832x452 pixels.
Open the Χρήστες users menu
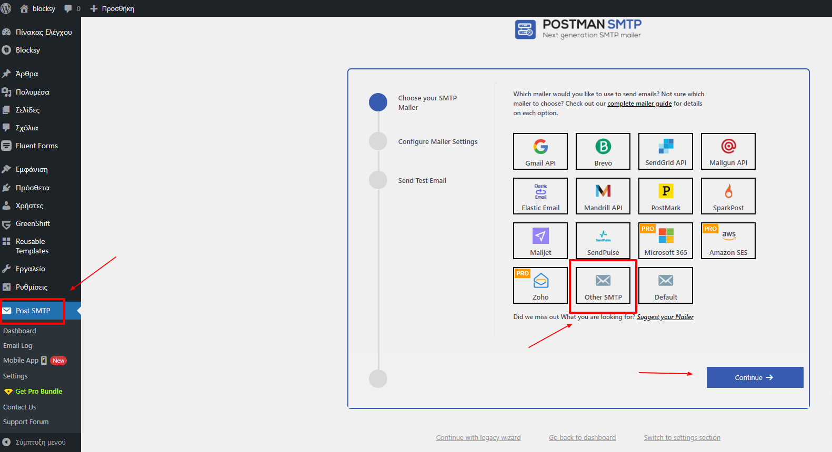point(41,206)
